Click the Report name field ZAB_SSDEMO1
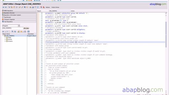The width and height of the screenshot is (169, 95). tap(59, 11)
